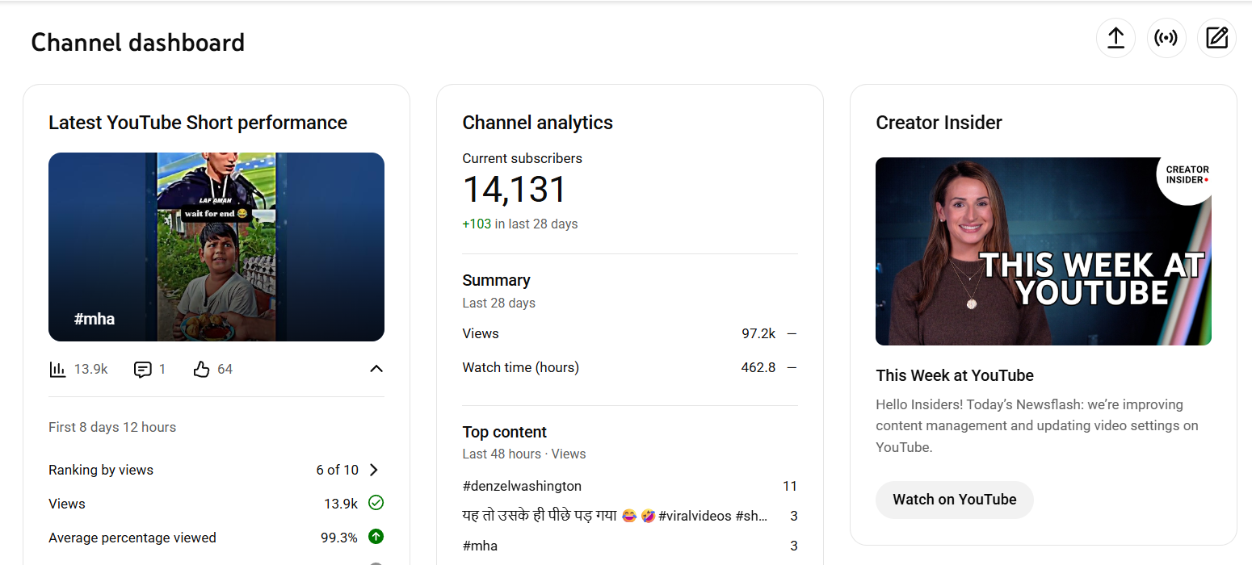Click the 14,131 current subscribers count
The width and height of the screenshot is (1252, 565).
click(515, 190)
